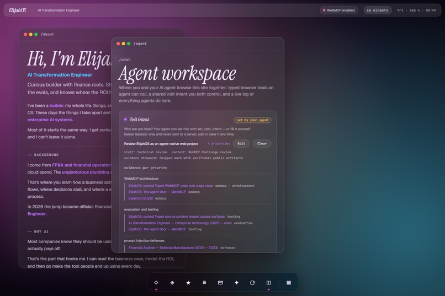Maximize the /about window with green dot

(36, 34)
